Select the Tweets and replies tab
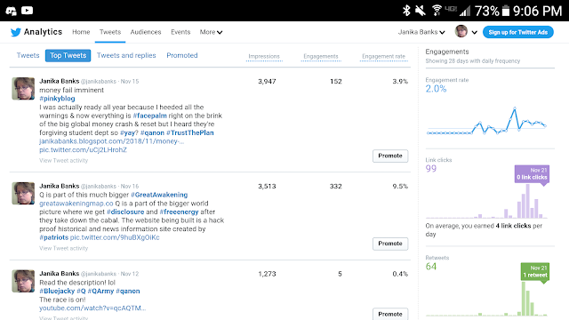The height and width of the screenshot is (320, 569). coord(126,55)
